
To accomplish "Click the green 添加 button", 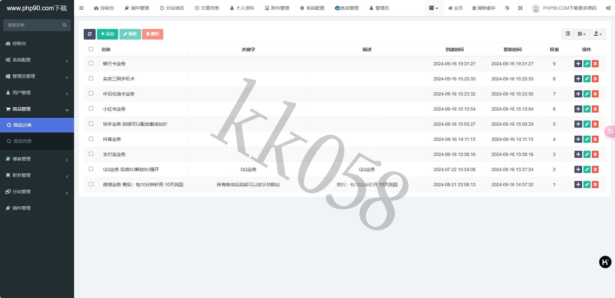I will pos(107,34).
